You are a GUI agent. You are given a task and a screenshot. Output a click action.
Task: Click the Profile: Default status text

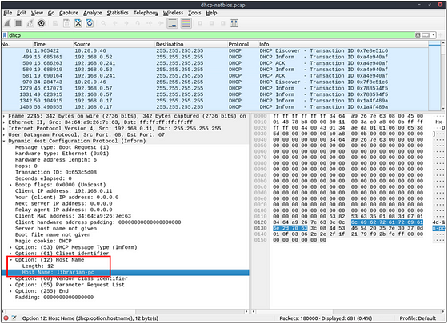click(418, 318)
